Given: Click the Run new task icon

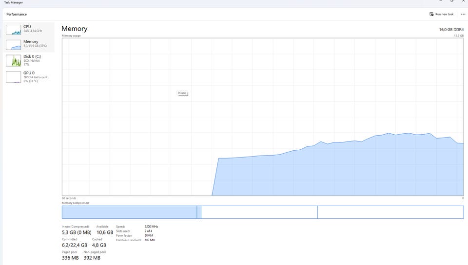Looking at the screenshot, I should pos(431,14).
